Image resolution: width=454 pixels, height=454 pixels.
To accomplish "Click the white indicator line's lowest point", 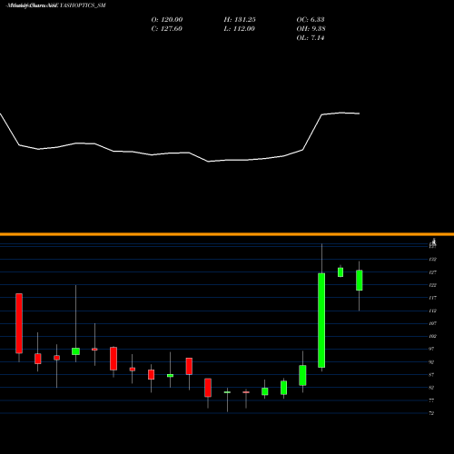I will 209,162.
